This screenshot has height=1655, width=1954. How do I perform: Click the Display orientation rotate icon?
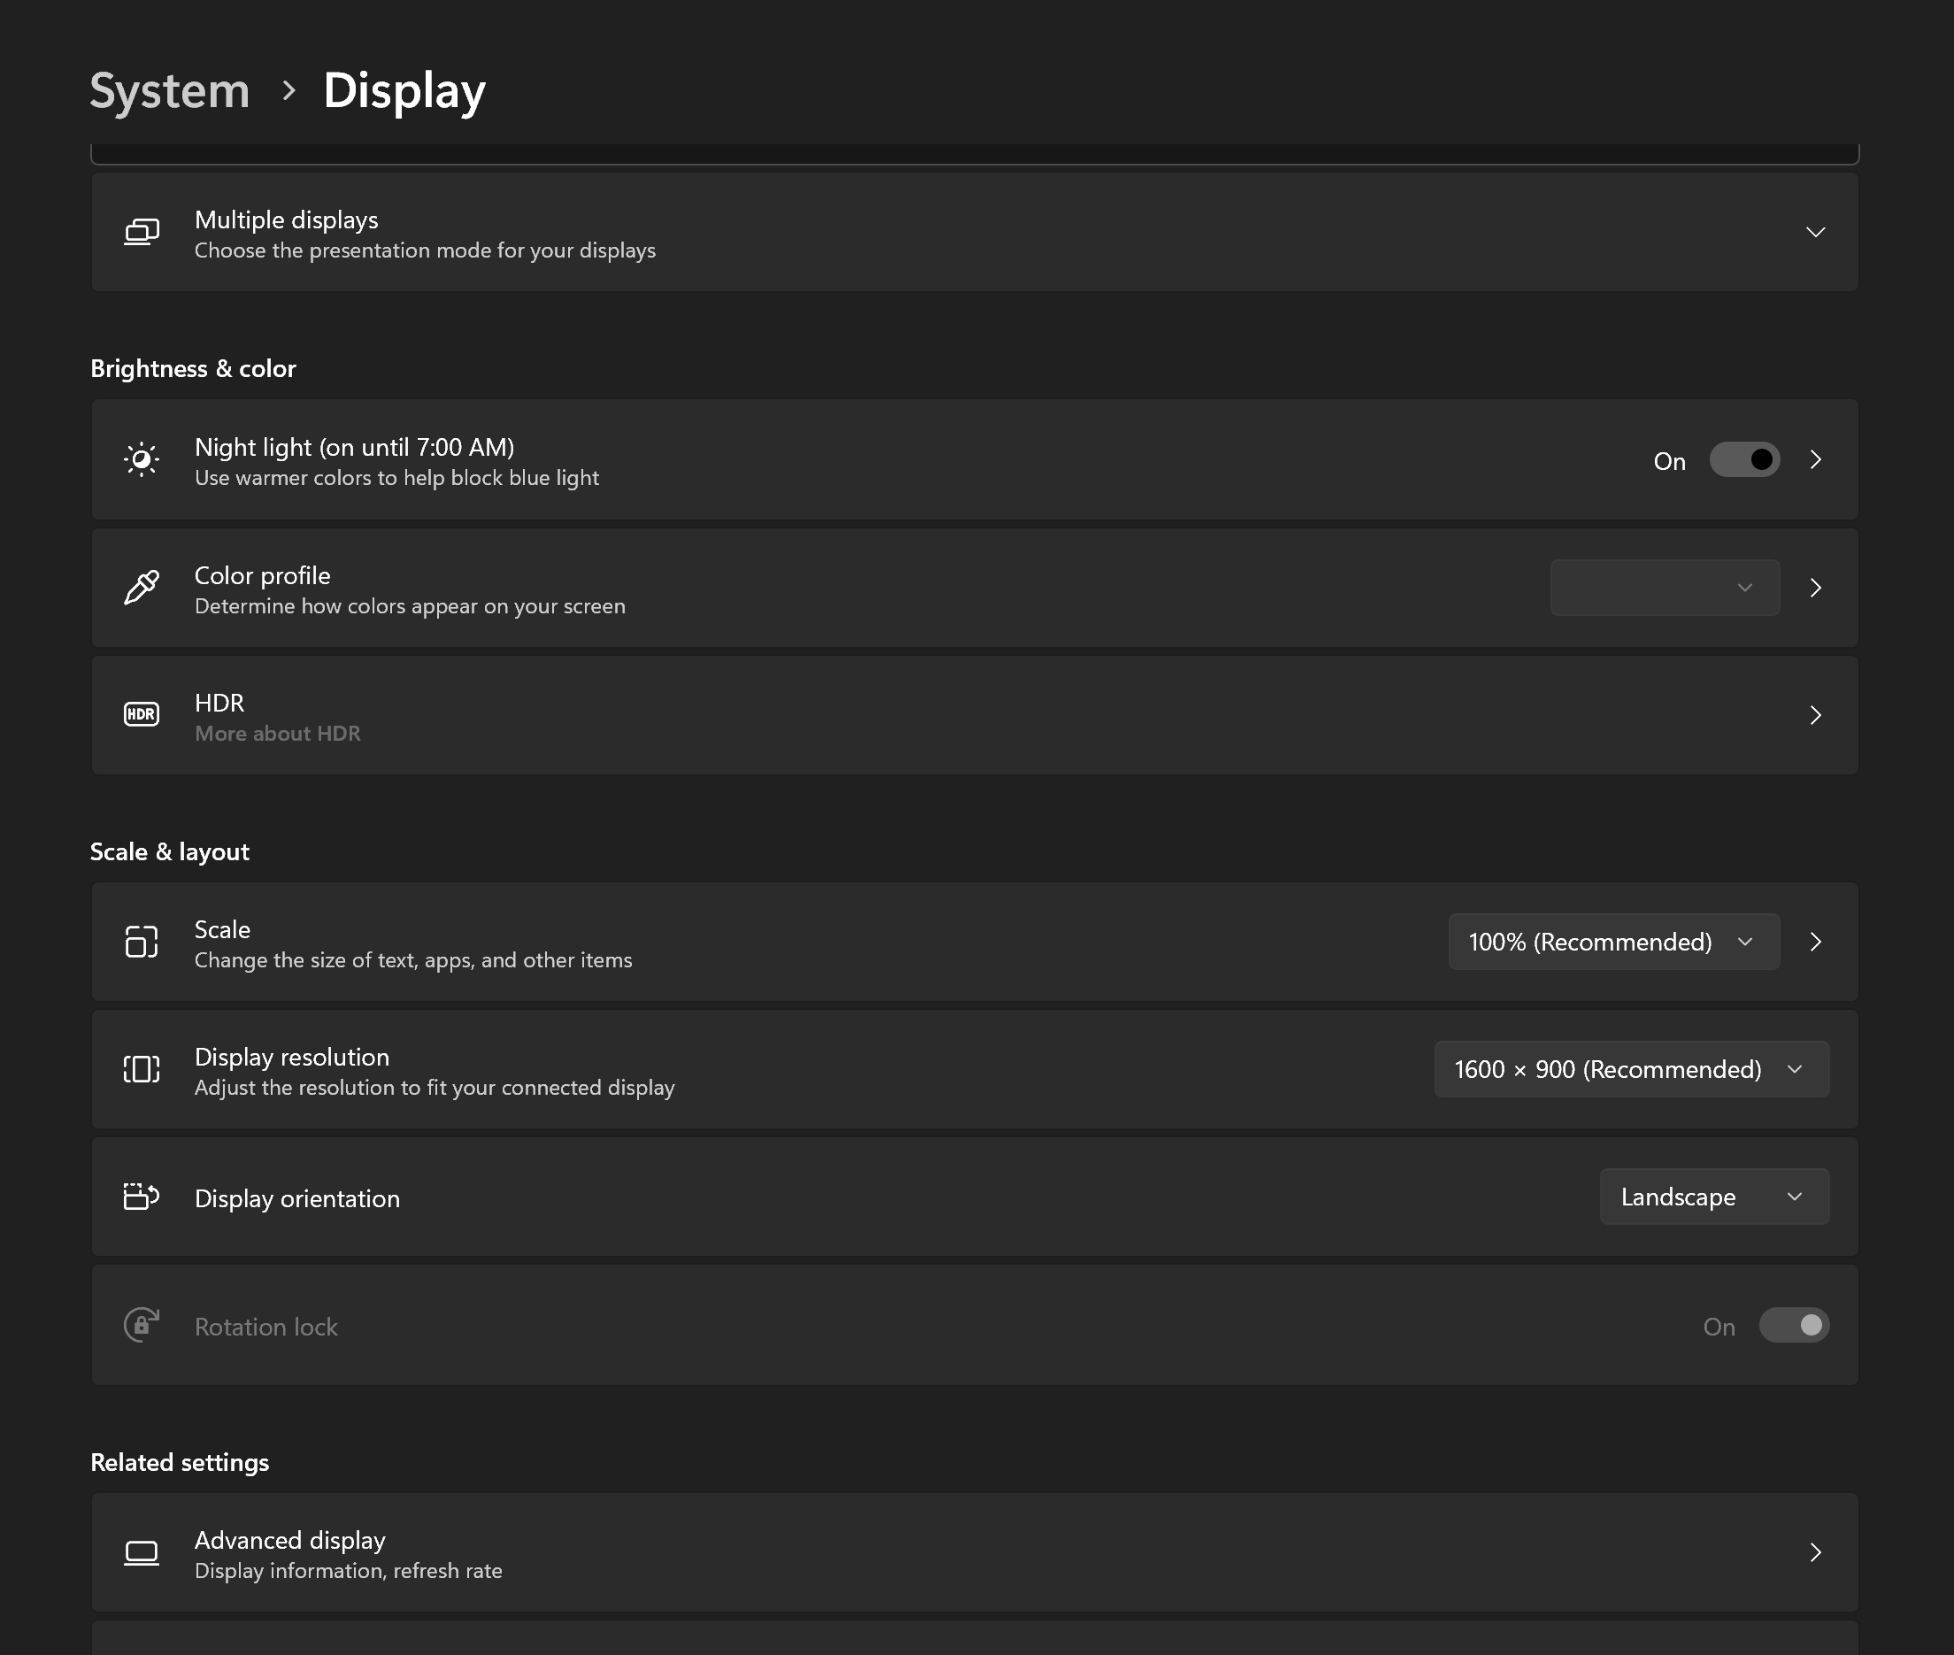[142, 1197]
